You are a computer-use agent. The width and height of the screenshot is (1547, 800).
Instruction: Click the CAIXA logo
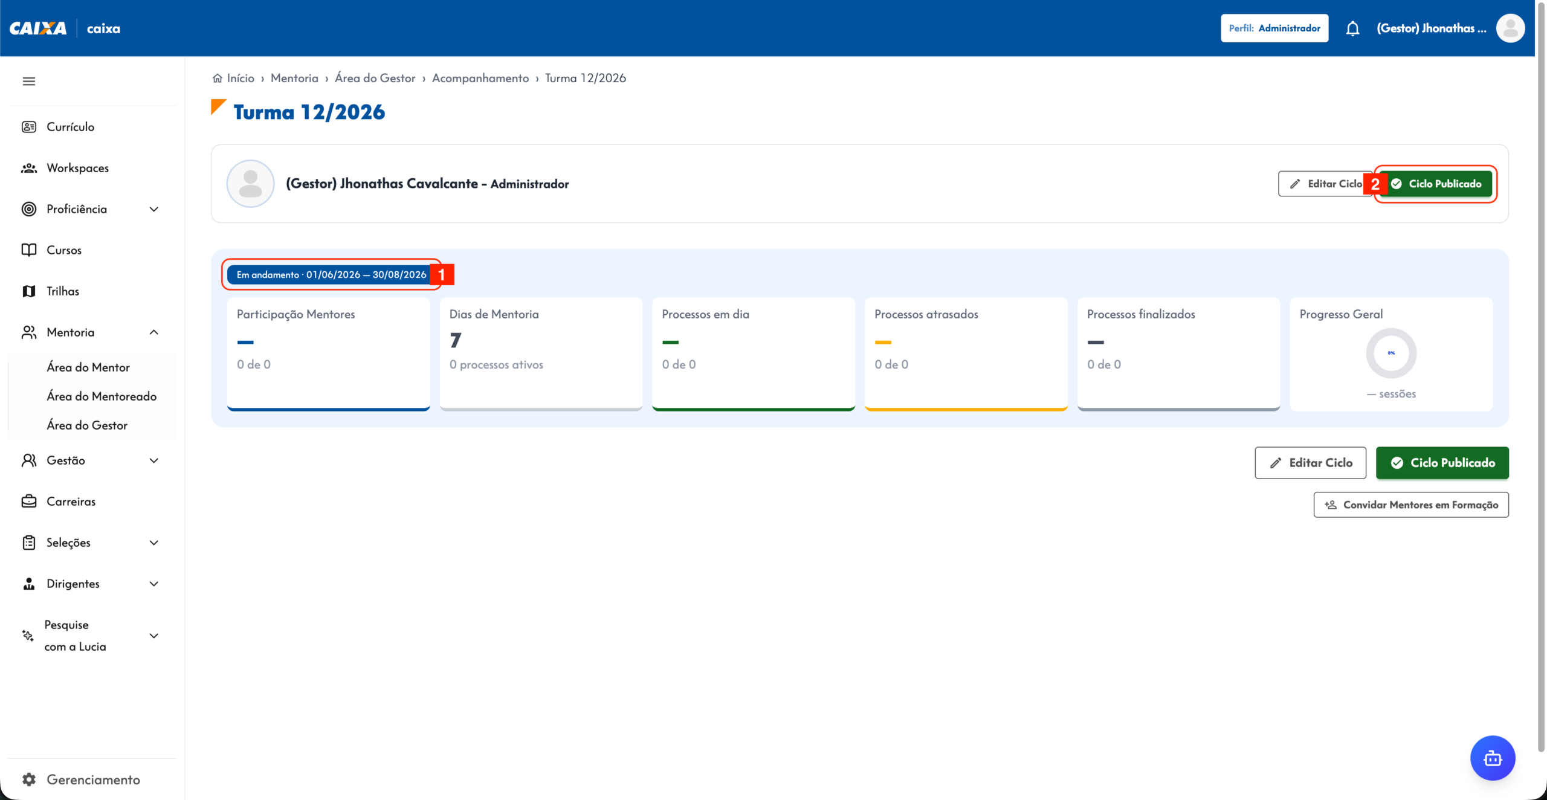(38, 28)
